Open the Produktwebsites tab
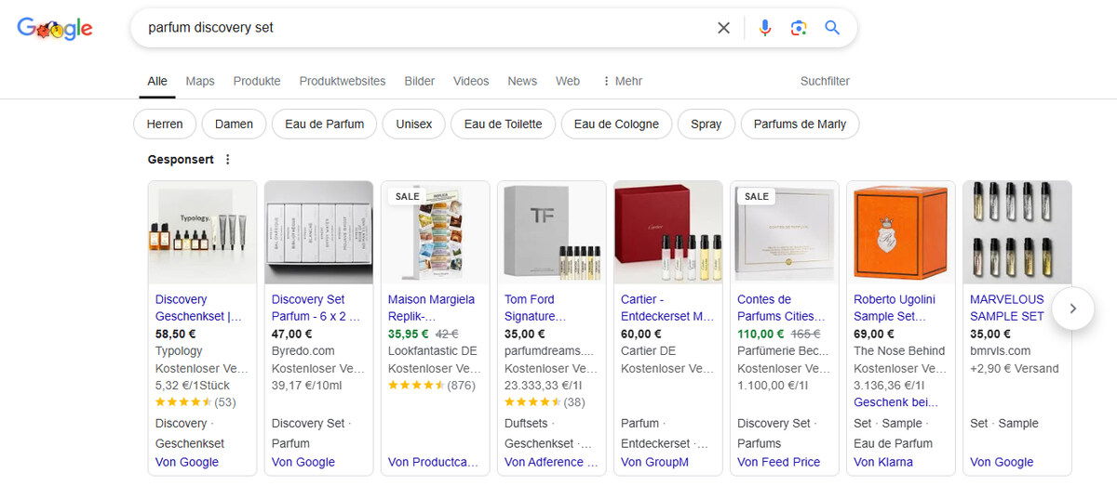Screen dimensions: 1117x499 tap(343, 81)
